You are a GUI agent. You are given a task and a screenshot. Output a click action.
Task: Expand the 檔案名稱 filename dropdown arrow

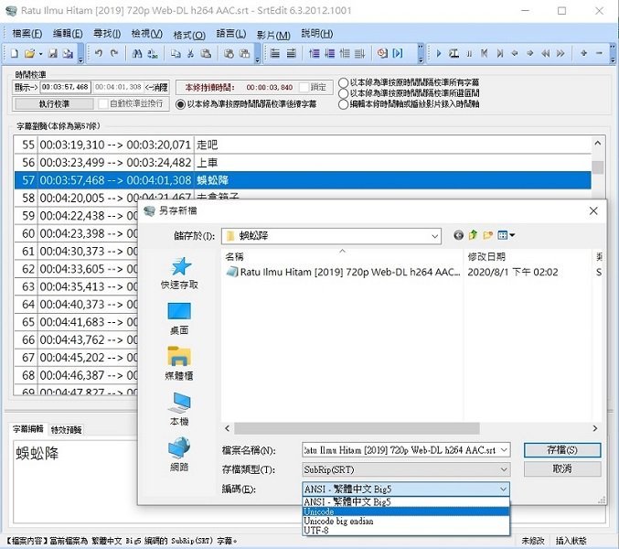coord(504,450)
